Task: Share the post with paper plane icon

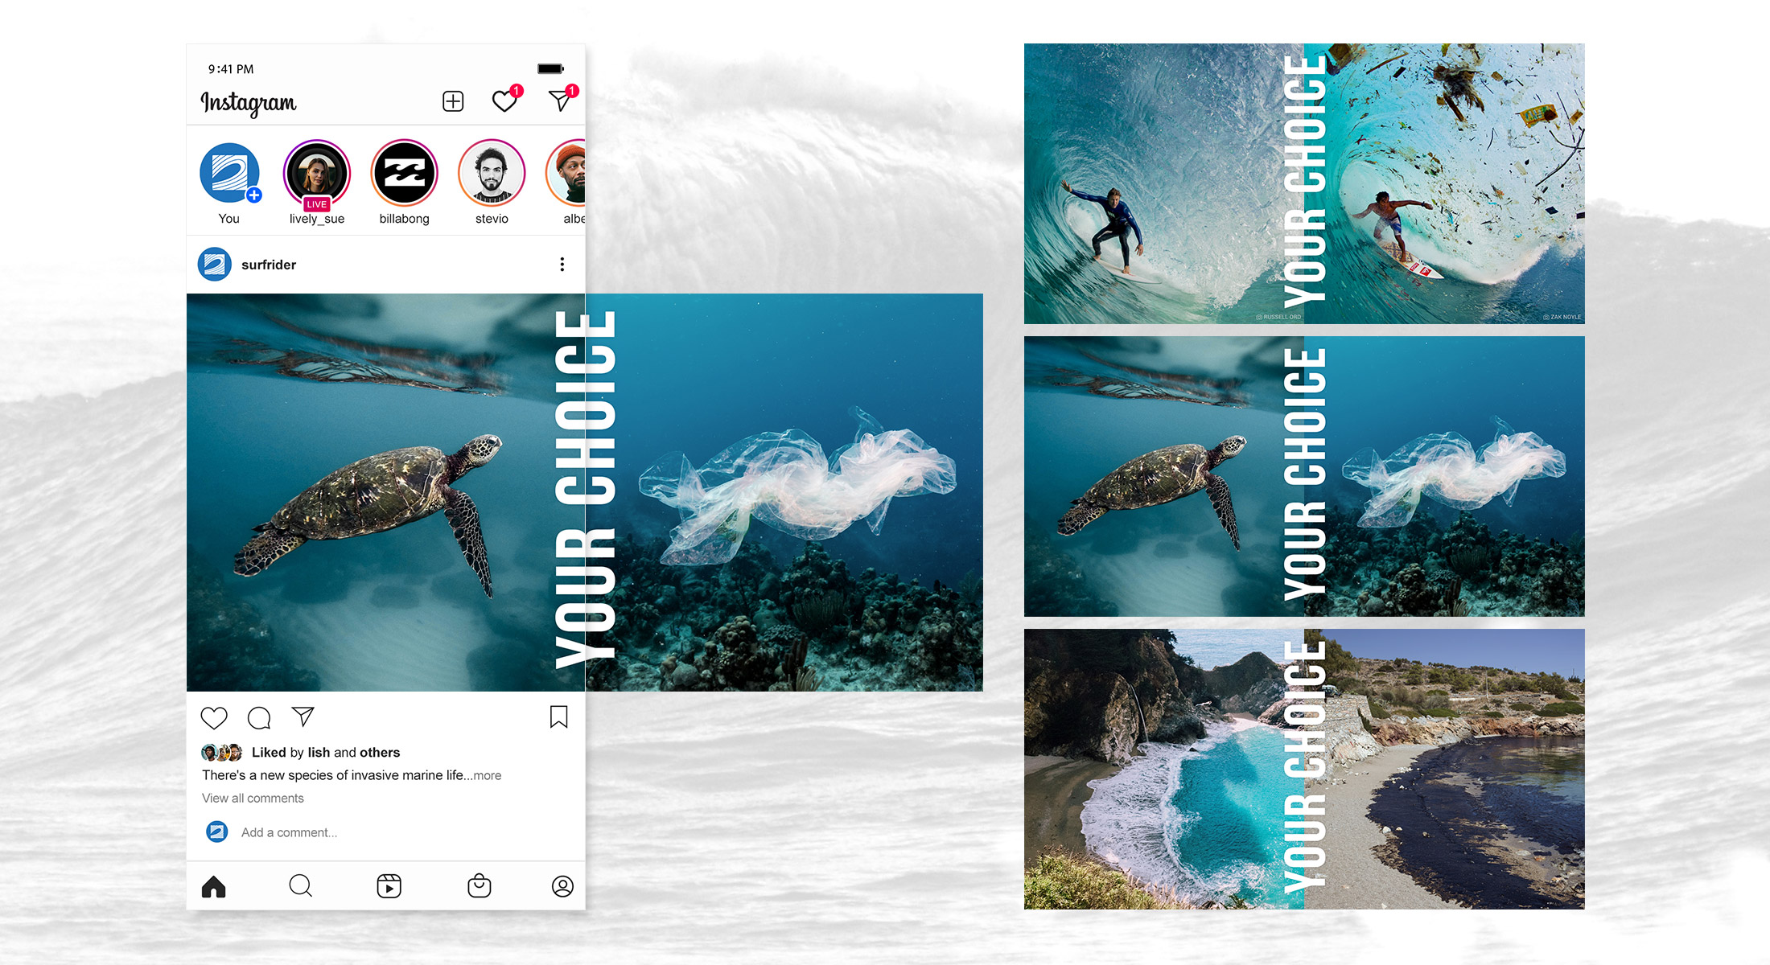Action: 303,716
